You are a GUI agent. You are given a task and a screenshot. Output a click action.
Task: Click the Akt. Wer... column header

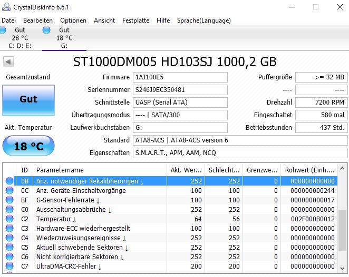coord(186,170)
